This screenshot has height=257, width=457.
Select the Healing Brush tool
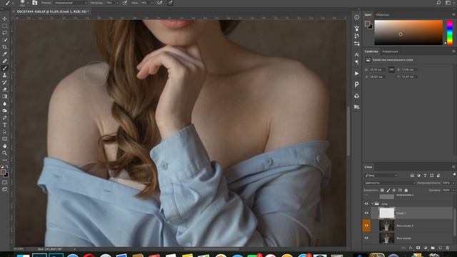tap(5, 61)
